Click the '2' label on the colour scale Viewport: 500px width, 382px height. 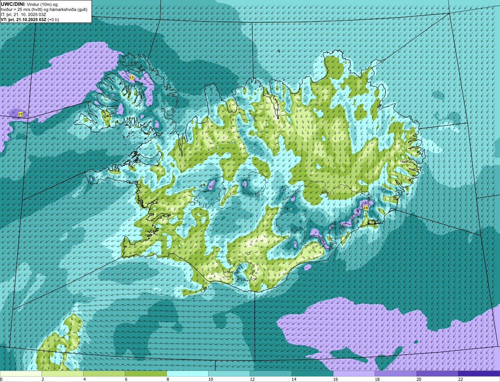(x=43, y=379)
